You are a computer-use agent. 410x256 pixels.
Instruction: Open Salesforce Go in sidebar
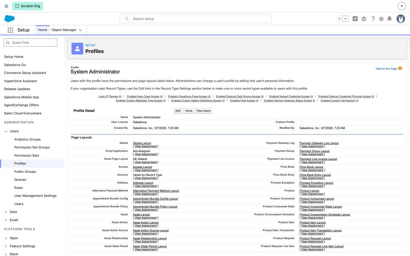(x=15, y=65)
